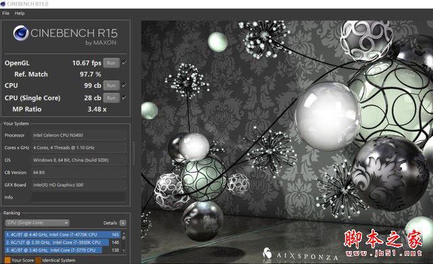This screenshot has width=433, height=264.
Task: Open the CPU (Single Core) ranking dropdown
Action: click(37, 223)
